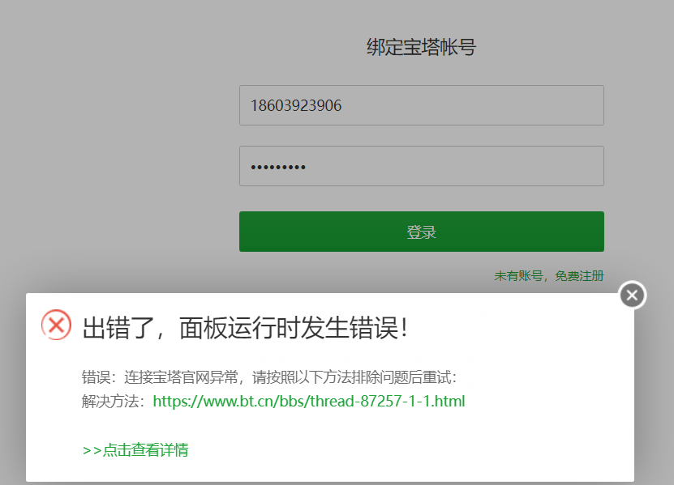Image resolution: width=674 pixels, height=485 pixels.
Task: Open the bt.cn thread-87257 solution link
Action: pyautogui.click(x=309, y=402)
